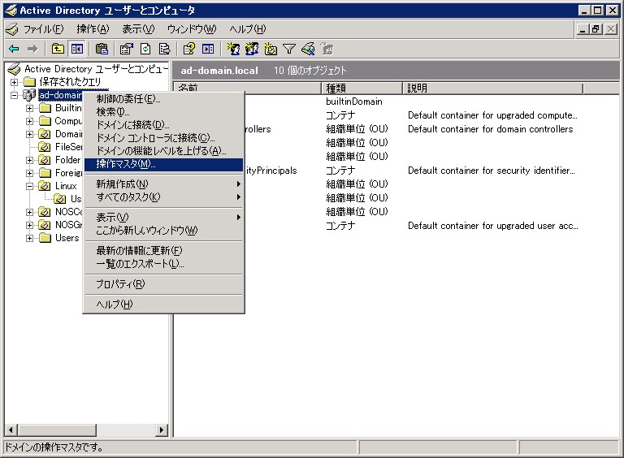Sort by the 説明 column header
This screenshot has height=458, width=624.
pos(492,88)
